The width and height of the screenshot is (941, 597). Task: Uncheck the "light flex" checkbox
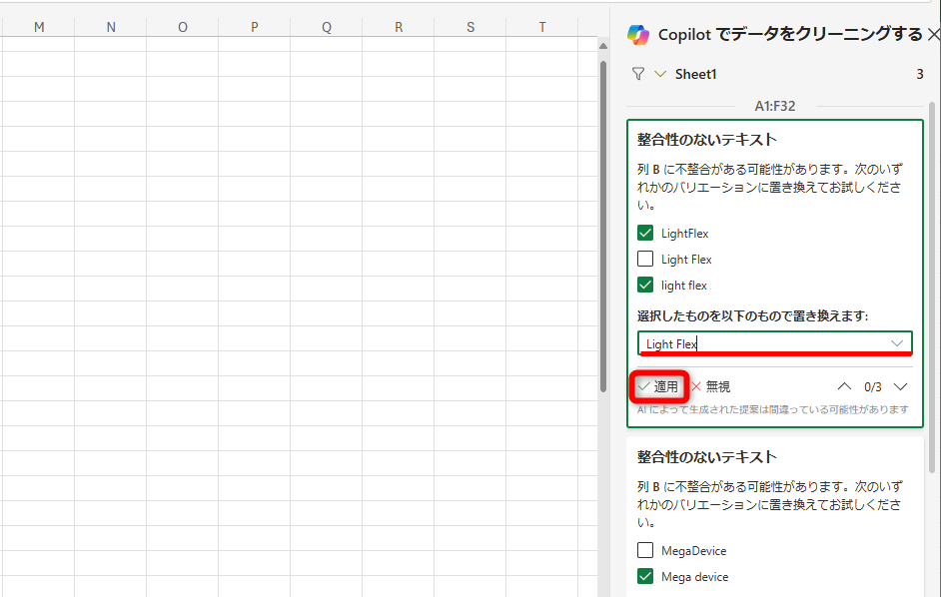[x=644, y=285]
